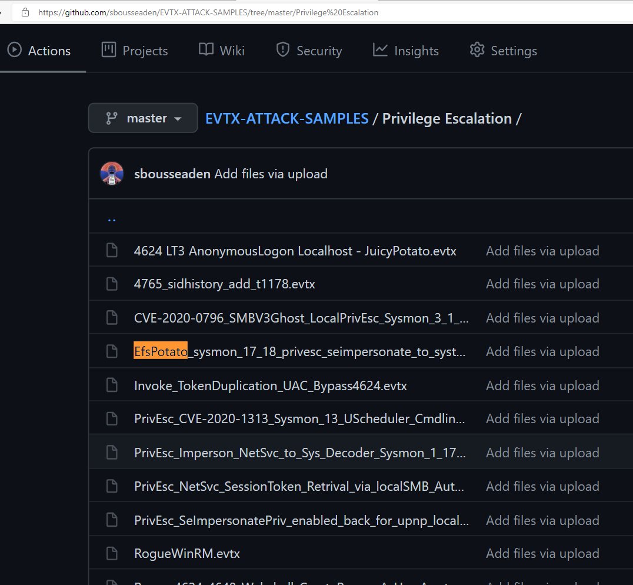633x585 pixels.
Task: Open the sbousseaden author link
Action: click(x=172, y=174)
